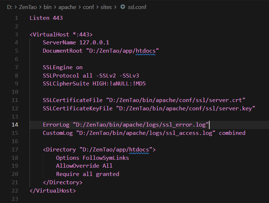Image resolution: width=269 pixels, height=203 pixels.
Task: Click the server.crt certificate file path
Action: [x=175, y=100]
